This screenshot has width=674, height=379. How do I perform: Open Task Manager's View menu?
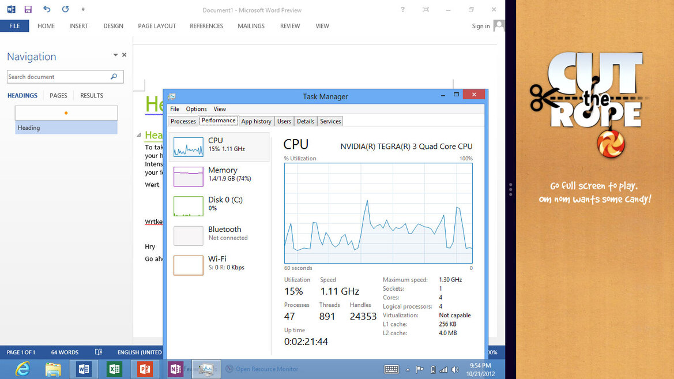click(x=220, y=109)
